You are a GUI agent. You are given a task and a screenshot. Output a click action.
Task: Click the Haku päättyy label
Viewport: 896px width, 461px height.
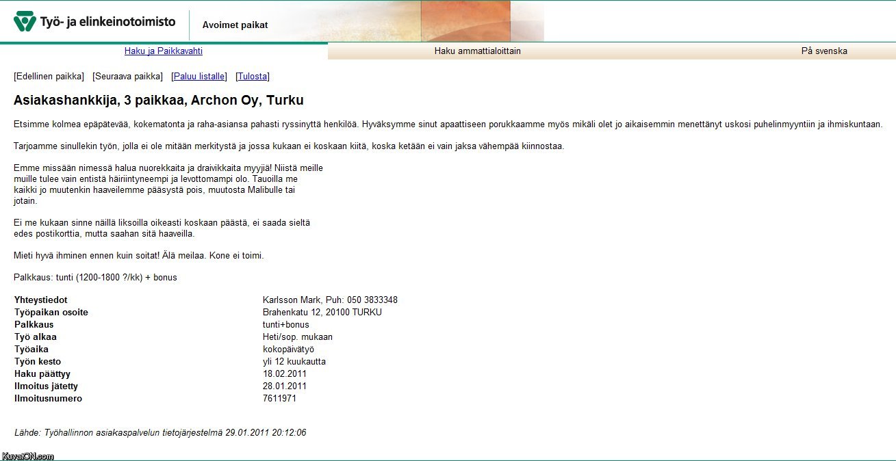(x=42, y=374)
